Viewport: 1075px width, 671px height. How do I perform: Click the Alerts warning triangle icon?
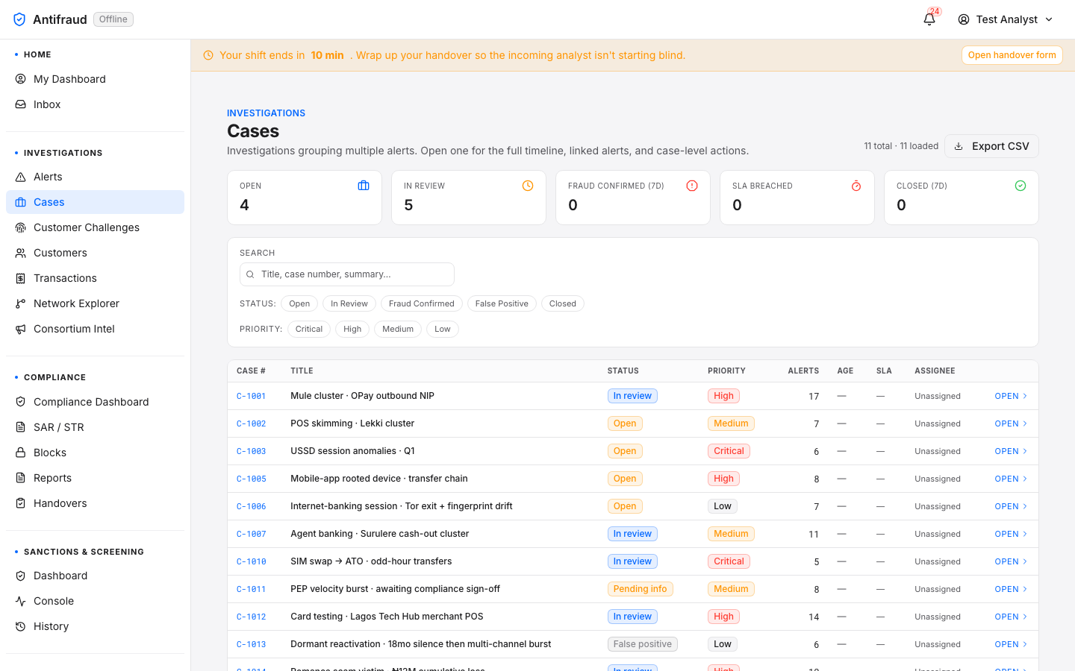point(21,177)
